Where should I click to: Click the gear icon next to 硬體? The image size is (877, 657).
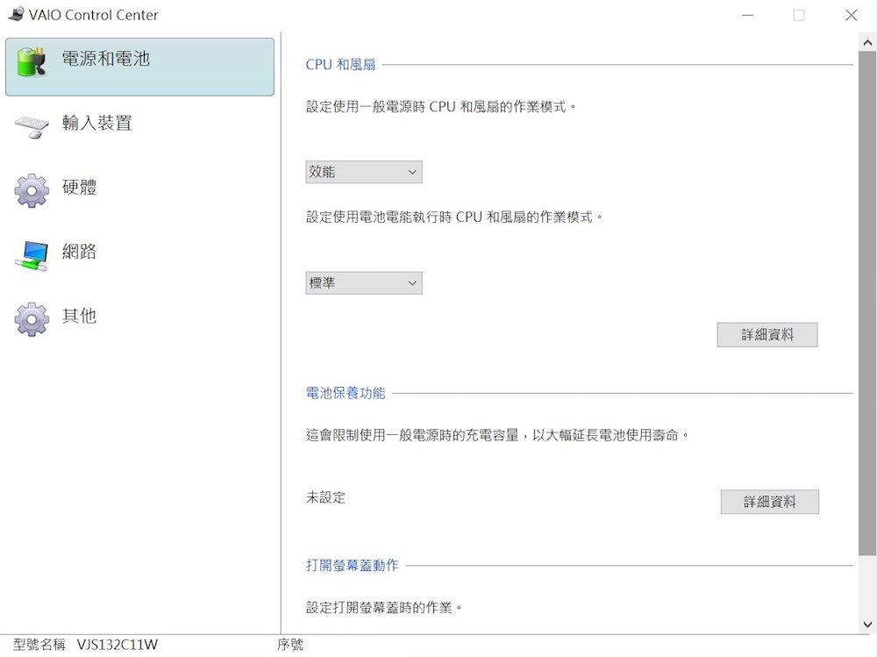coord(32,191)
